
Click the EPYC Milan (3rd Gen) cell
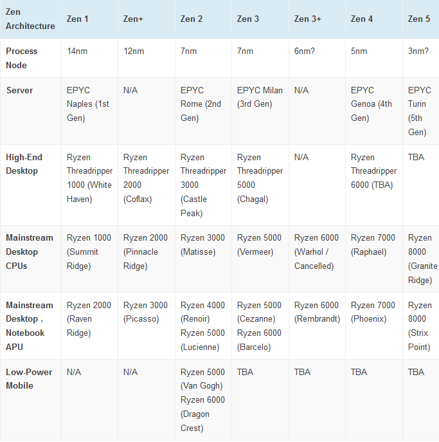(260, 97)
